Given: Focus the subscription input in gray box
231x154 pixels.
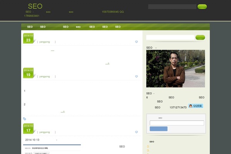Looking at the screenshot, I should (177, 123).
